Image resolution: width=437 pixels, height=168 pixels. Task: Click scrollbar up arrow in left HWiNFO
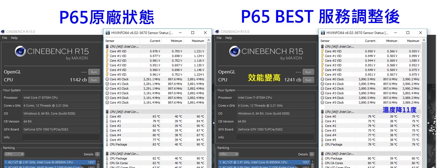pyautogui.click(x=209, y=40)
